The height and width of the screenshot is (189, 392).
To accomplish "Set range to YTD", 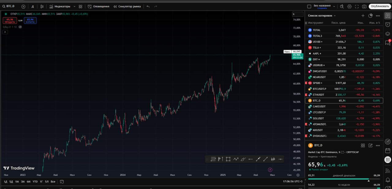I will click(35, 182).
